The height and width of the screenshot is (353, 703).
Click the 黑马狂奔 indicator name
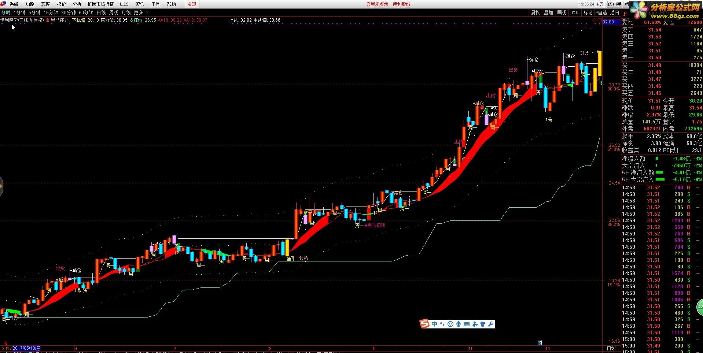pos(59,20)
